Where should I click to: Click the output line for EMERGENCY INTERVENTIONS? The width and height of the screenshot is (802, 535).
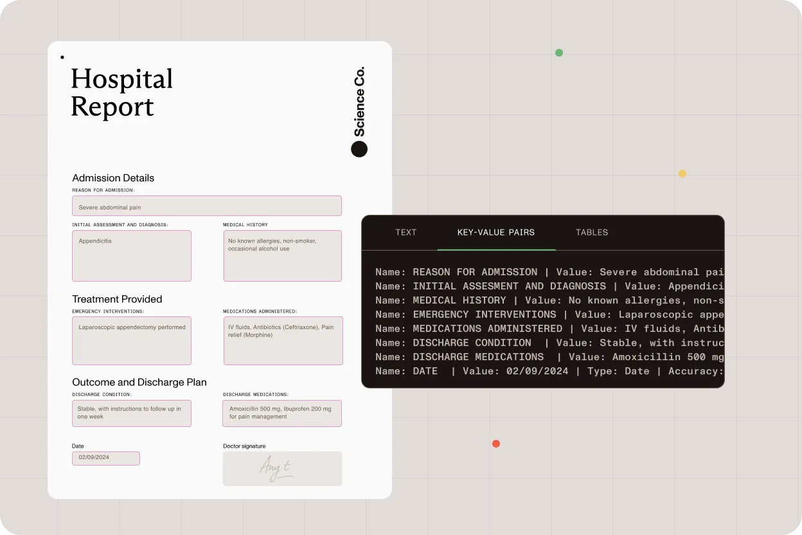pos(549,314)
